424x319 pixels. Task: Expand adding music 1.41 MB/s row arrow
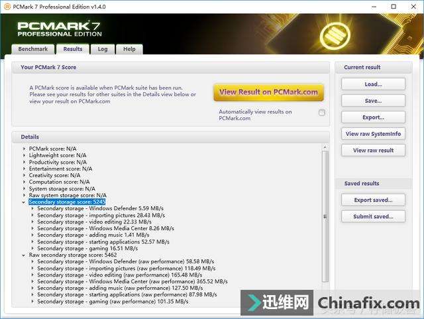(x=32, y=235)
